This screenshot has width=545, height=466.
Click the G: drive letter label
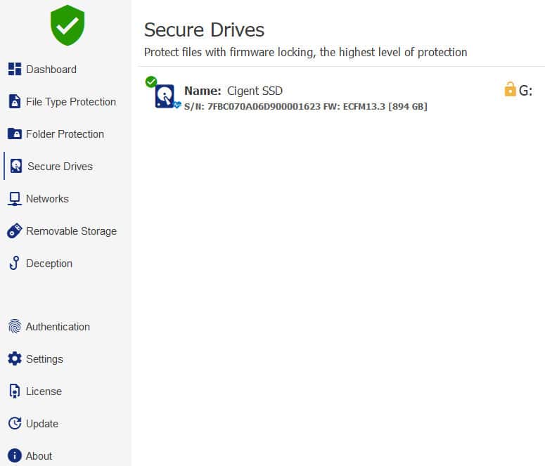(525, 91)
